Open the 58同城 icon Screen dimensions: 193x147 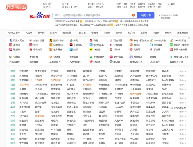click(x=11, y=57)
